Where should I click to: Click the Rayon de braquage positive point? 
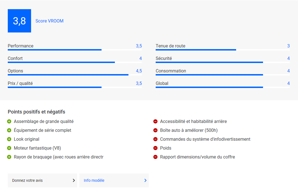tap(59, 157)
